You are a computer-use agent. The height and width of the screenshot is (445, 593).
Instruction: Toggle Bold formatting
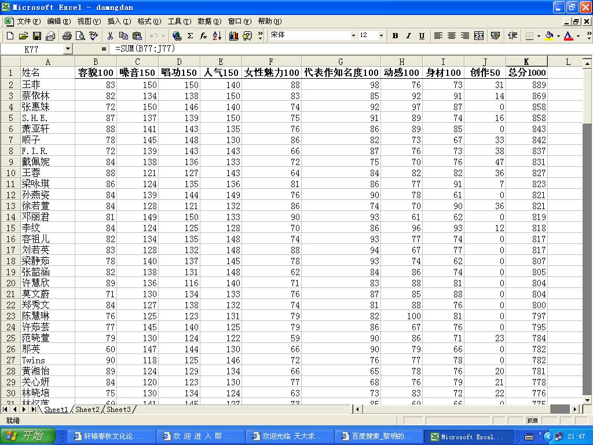[x=395, y=36]
